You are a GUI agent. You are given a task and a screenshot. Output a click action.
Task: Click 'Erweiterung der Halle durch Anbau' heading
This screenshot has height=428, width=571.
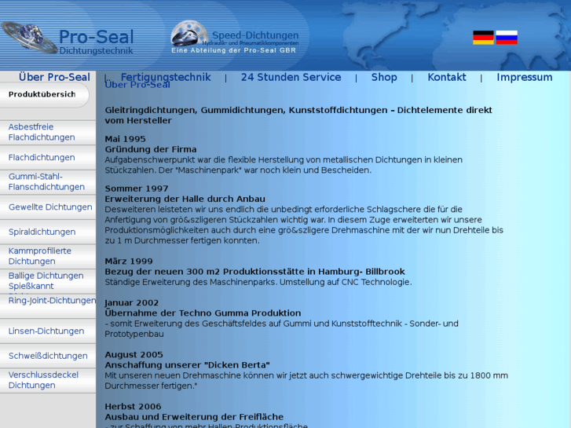click(x=185, y=199)
